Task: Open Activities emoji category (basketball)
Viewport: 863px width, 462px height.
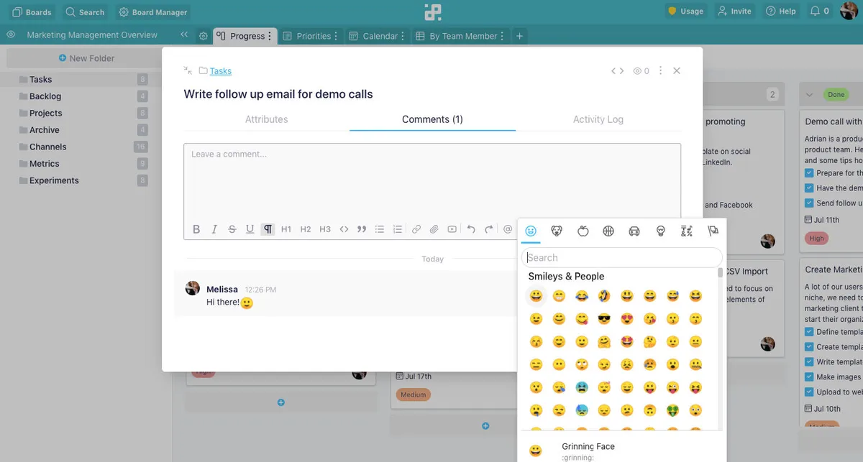Action: [608, 231]
